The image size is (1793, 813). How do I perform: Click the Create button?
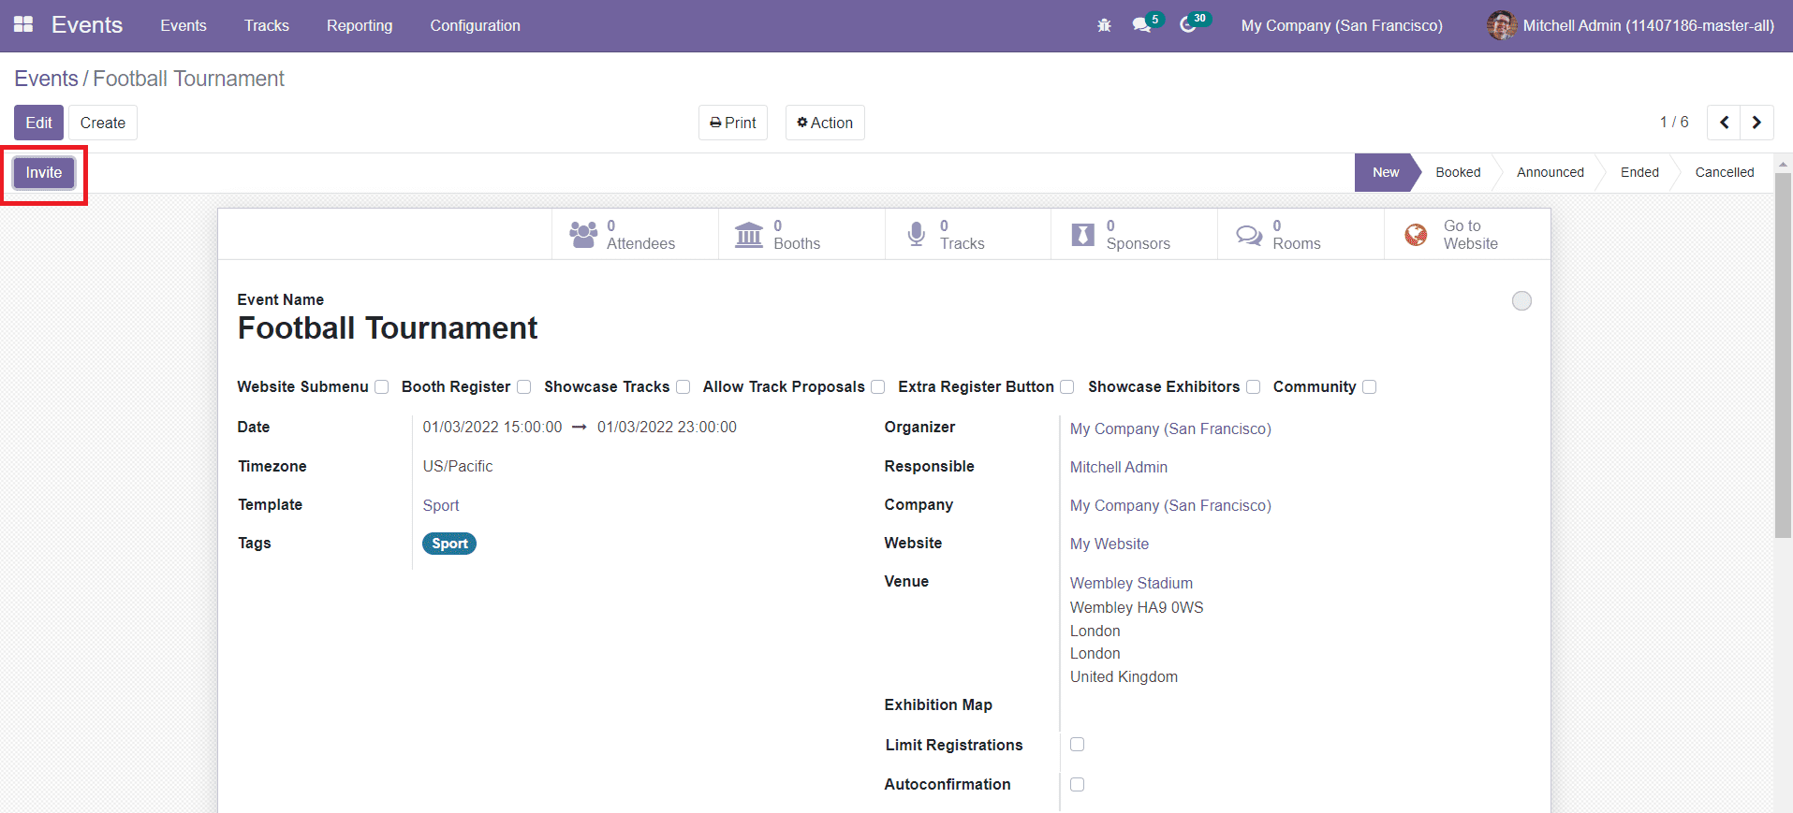click(103, 123)
